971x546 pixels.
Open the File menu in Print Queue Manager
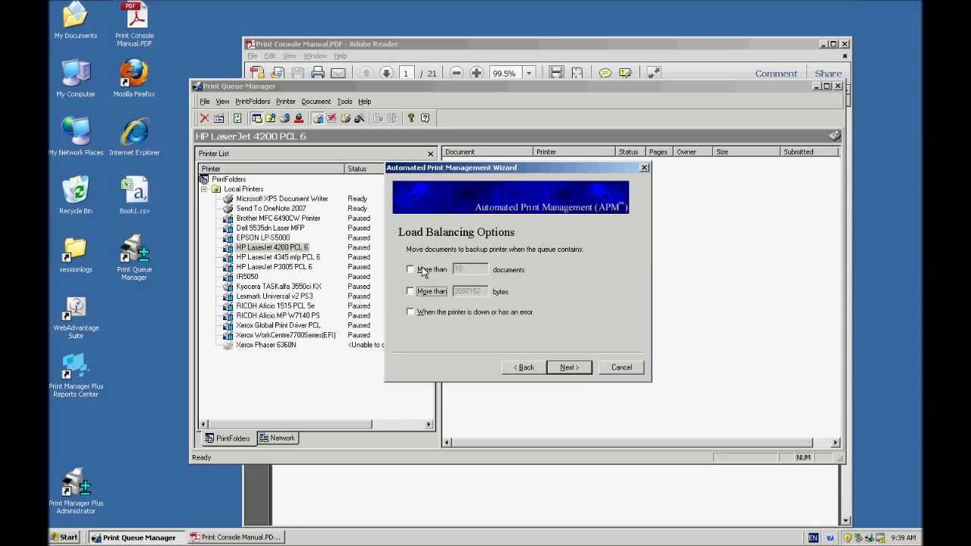[x=205, y=102]
